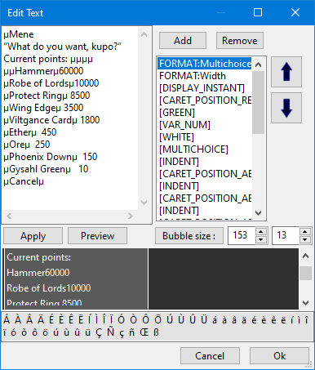Click the editor's "Current points: µµµµ" line

click(48, 59)
